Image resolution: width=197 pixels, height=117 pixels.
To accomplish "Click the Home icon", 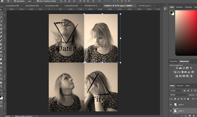I will (2, 1).
